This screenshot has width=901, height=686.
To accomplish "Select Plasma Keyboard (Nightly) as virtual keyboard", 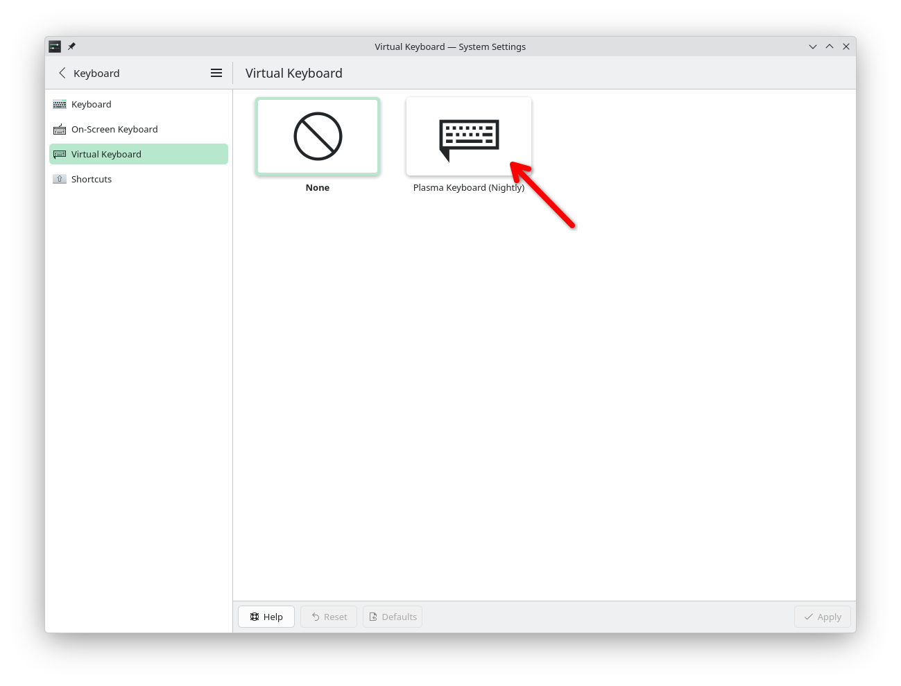I will coord(468,136).
